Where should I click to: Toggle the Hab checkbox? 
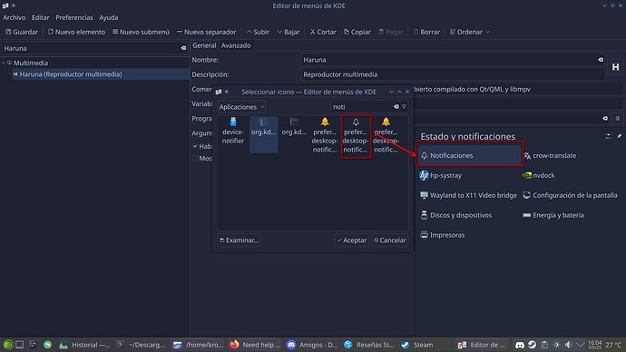pyautogui.click(x=195, y=146)
